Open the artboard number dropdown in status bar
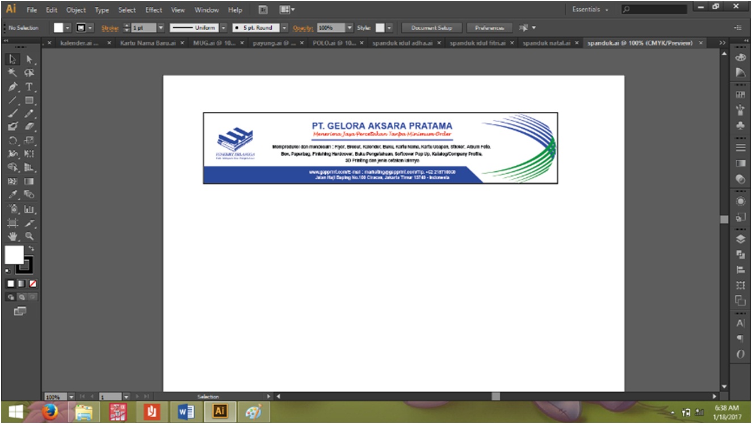 (x=126, y=396)
